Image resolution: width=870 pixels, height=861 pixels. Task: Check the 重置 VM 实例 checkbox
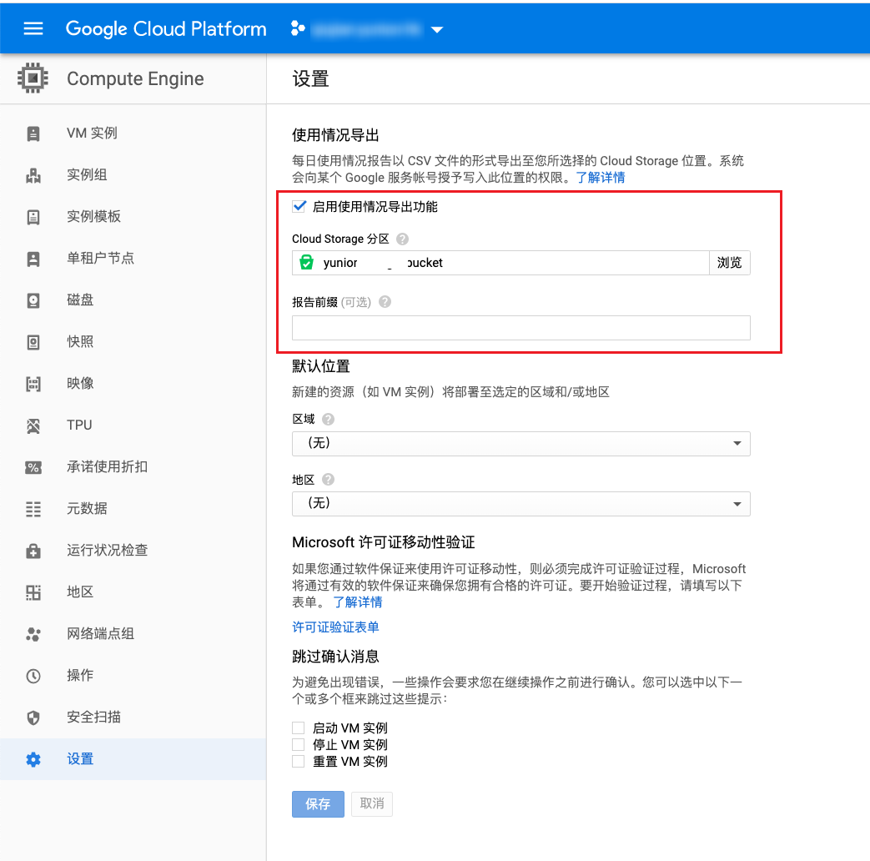(299, 761)
